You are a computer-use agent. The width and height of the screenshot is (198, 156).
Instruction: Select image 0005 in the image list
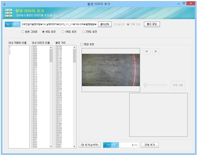(x=41, y=56)
